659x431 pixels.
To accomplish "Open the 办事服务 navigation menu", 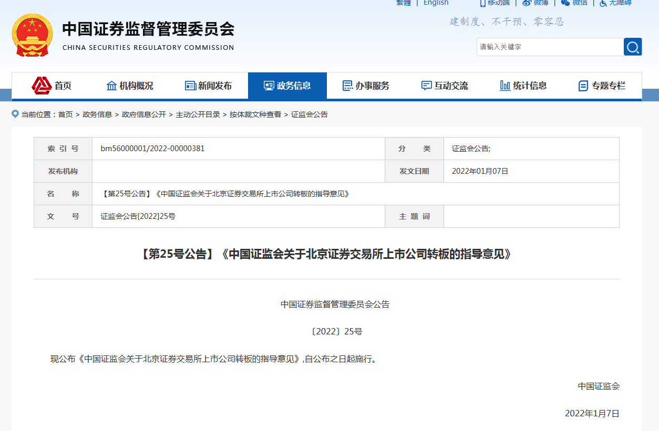I will click(366, 86).
